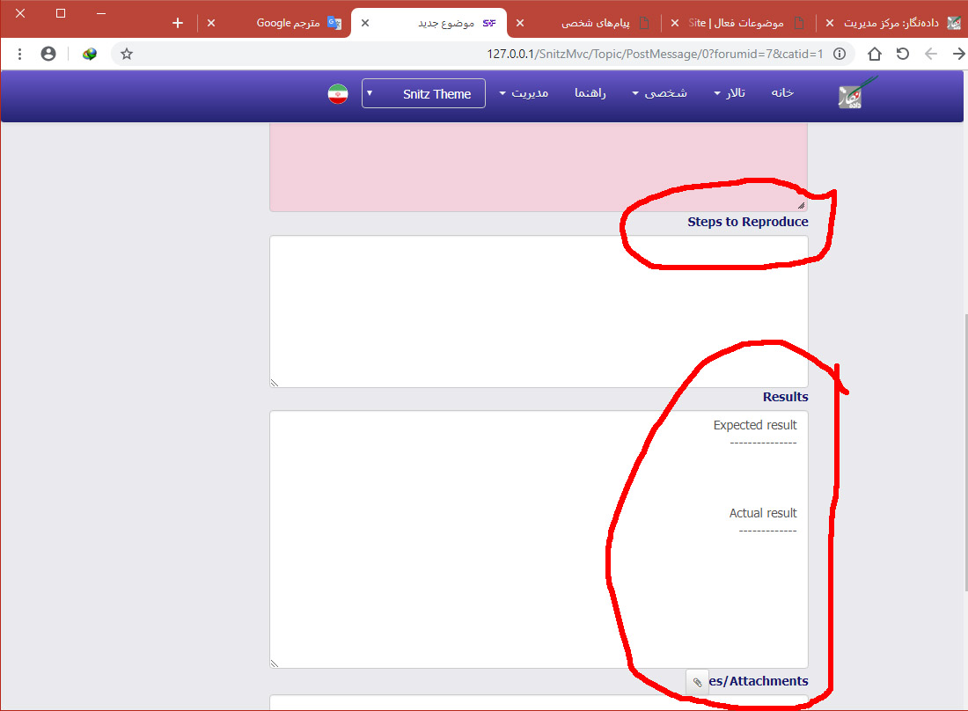Viewport: 968px width, 711px height.
Task: Click the Iran flag language icon
Action: coord(338,93)
